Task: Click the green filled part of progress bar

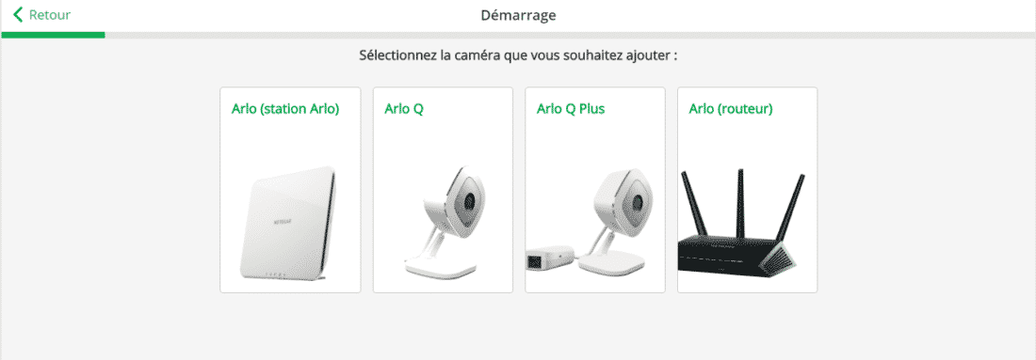Action: [52, 35]
